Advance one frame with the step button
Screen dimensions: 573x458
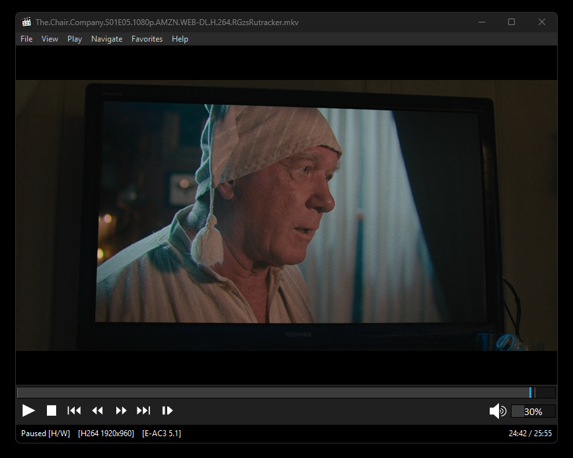pyautogui.click(x=167, y=410)
